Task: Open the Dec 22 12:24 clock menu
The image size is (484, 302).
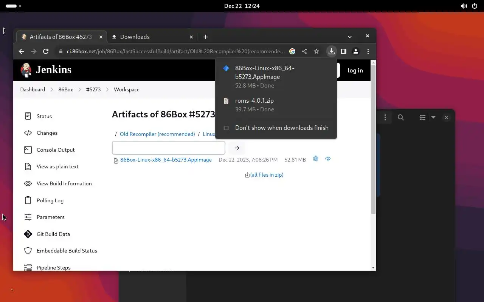Action: [242, 6]
